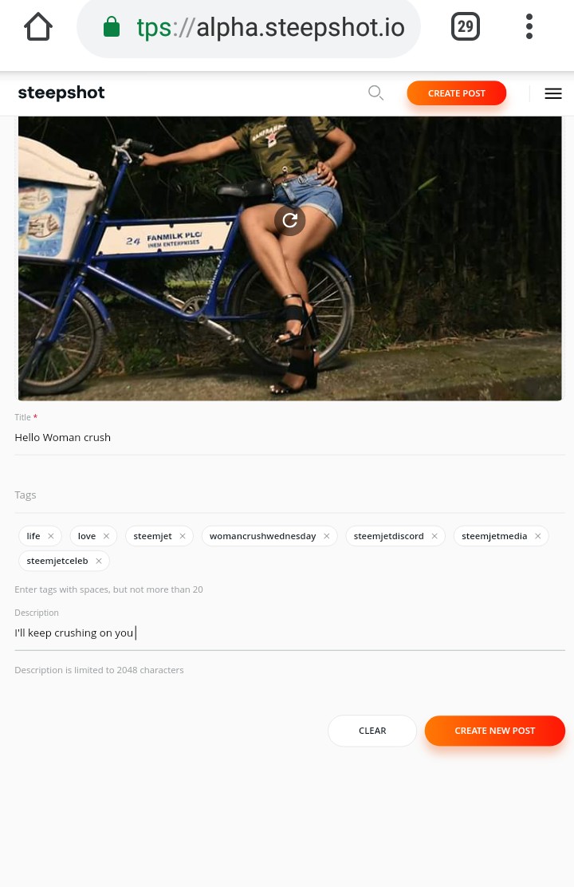
Task: Remove the 'womancrushwednesday' tag
Action: click(326, 536)
